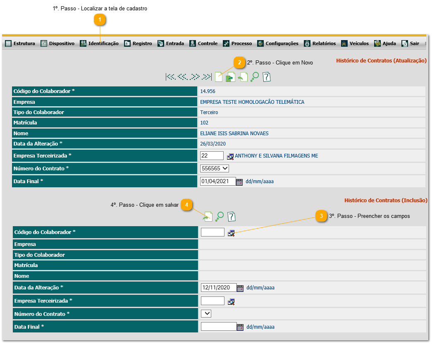Open the Identificação menu
This screenshot has height=344, width=432.
tap(99, 43)
